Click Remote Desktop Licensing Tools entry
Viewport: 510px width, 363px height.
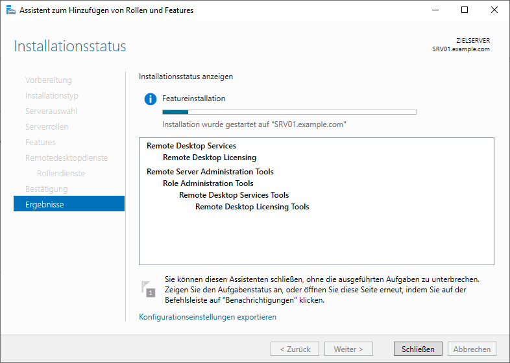tap(252, 207)
